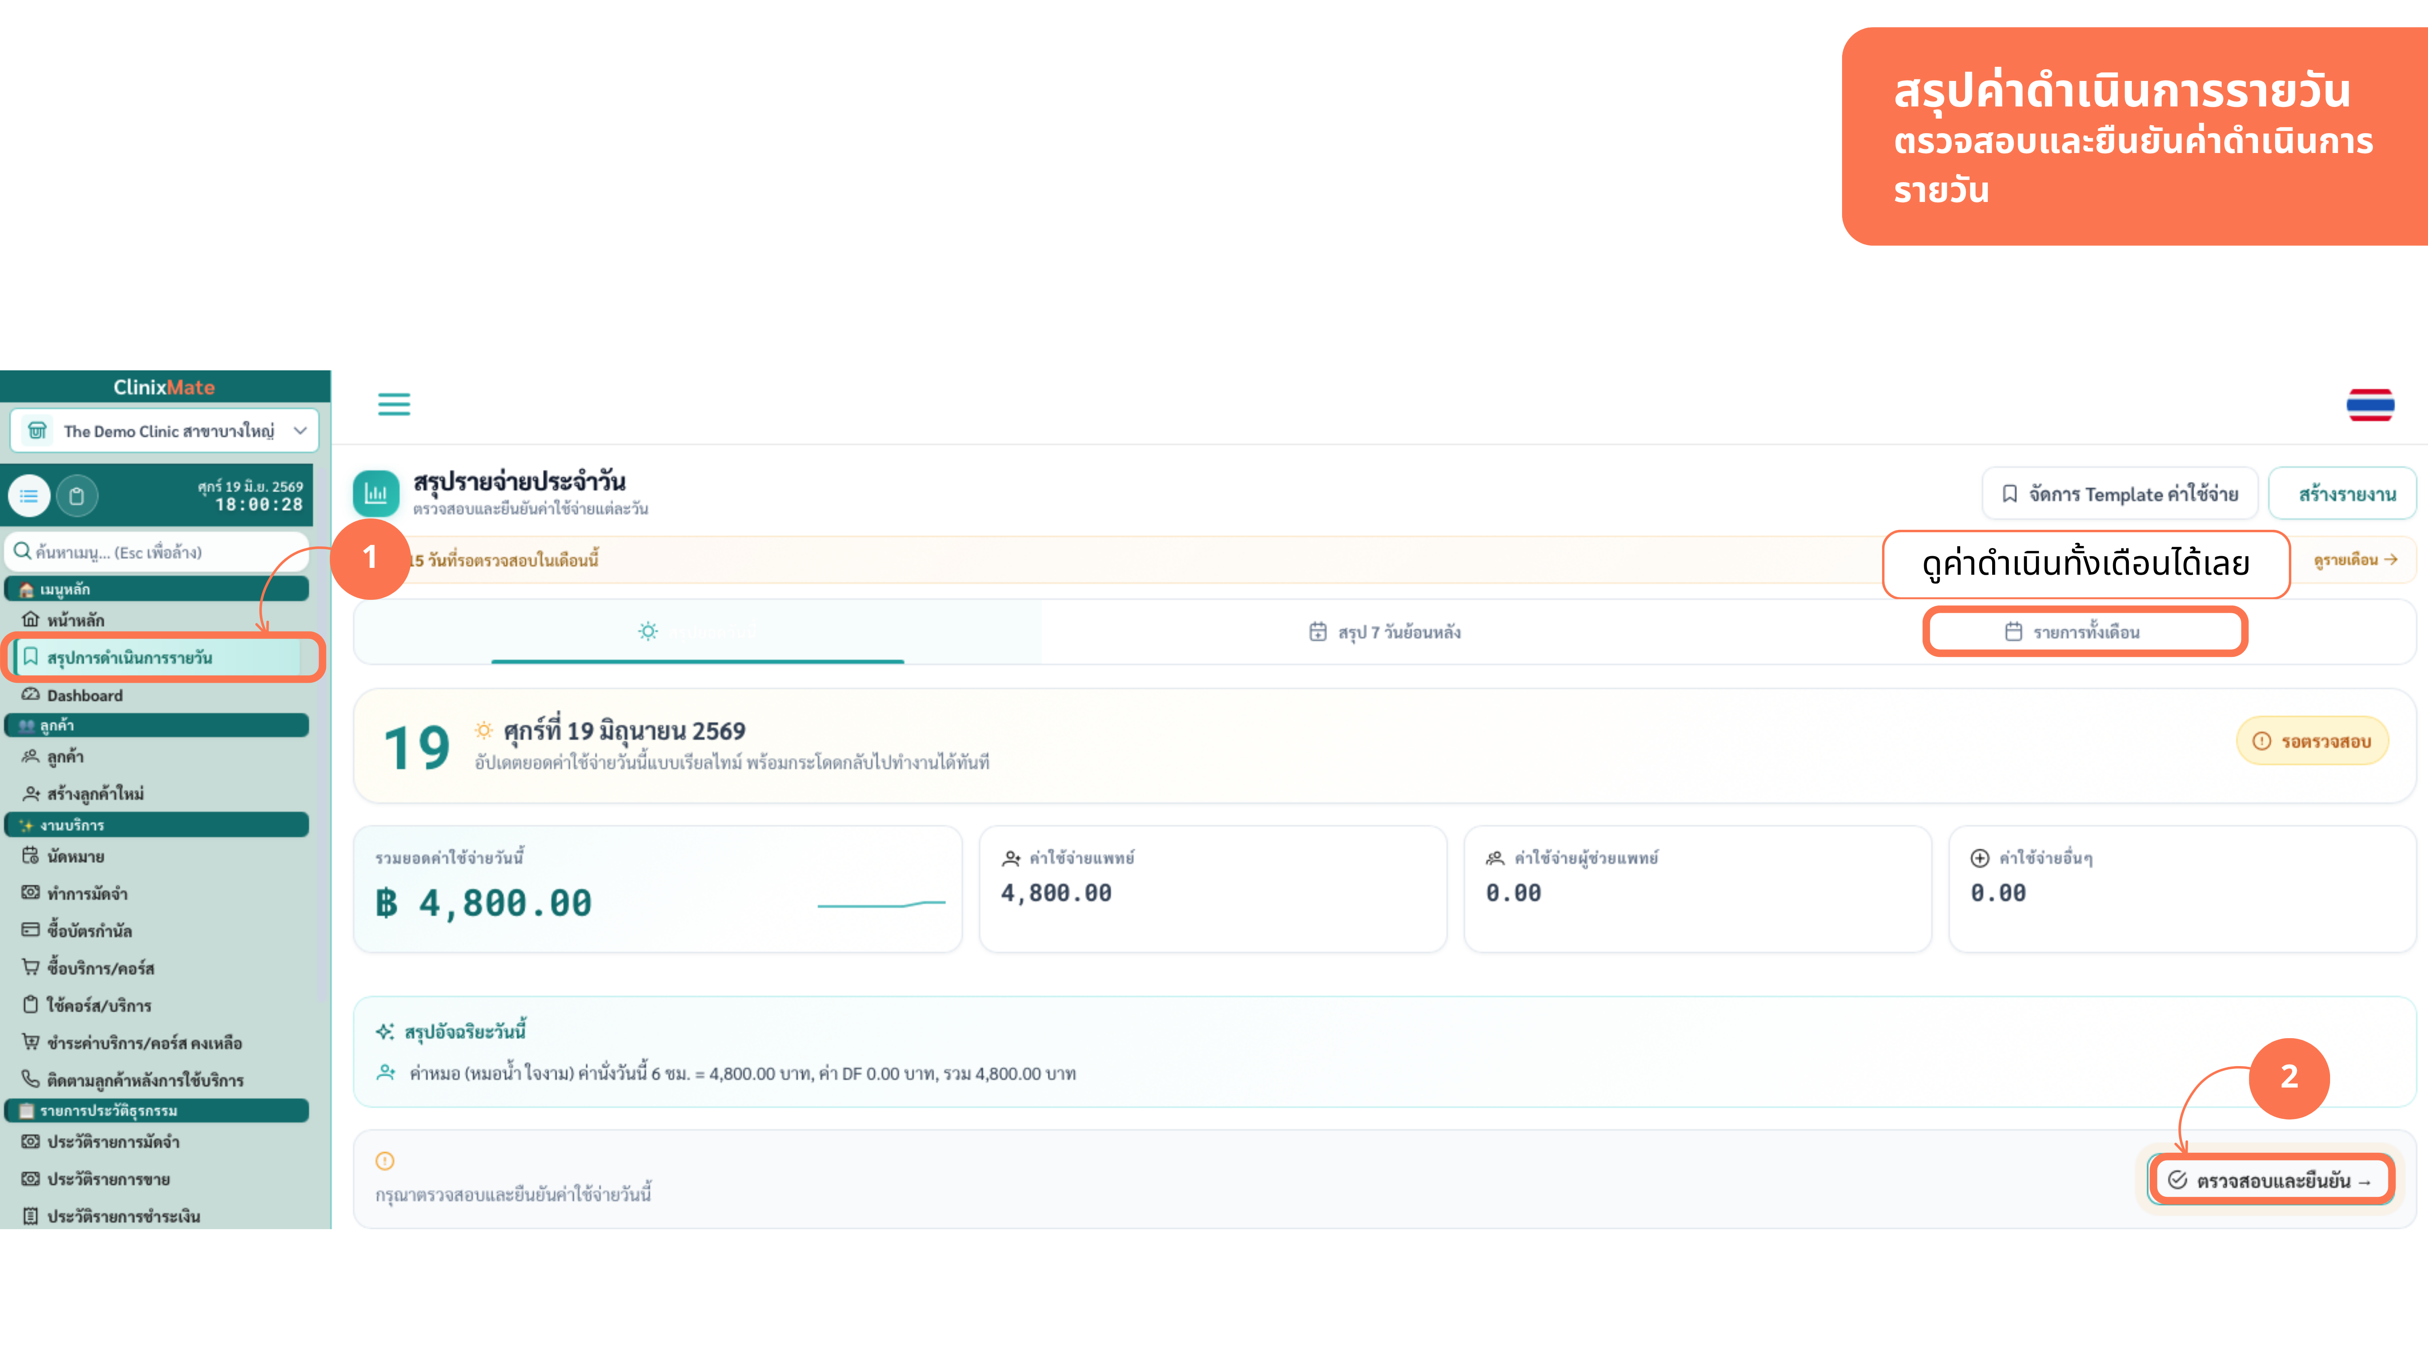Viewport: 2428px width, 1366px height.
Task: Click the calendar icon for นัดหมาย
Action: 31,856
